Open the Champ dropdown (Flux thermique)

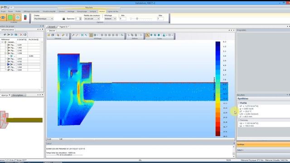[x=43, y=19]
